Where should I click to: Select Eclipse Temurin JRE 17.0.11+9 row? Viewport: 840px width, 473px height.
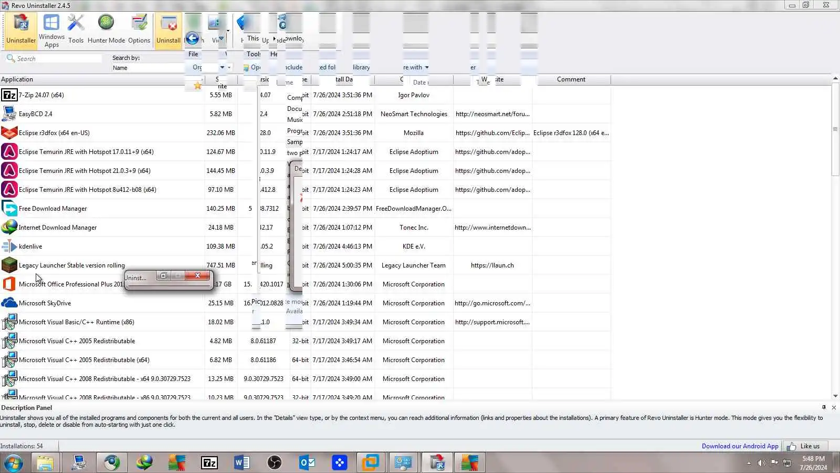click(x=304, y=152)
